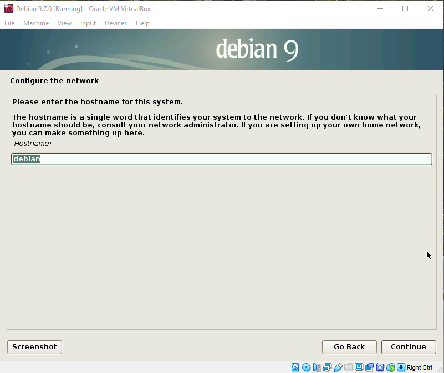This screenshot has width=444, height=373.
Task: Open the File menu
Action: pos(9,23)
